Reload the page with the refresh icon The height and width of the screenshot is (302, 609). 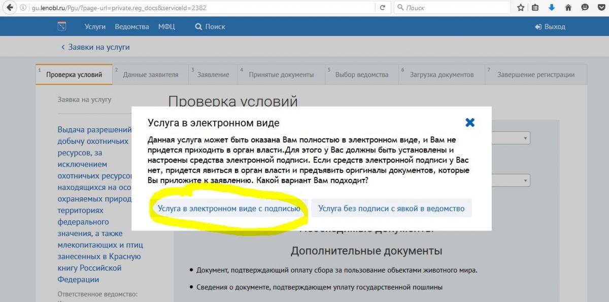382,8
